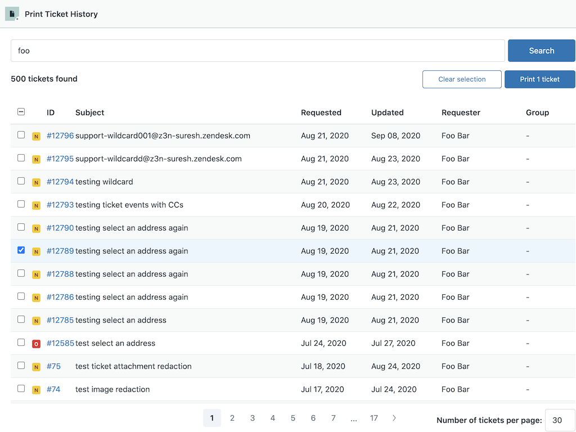This screenshot has width=576, height=432.
Task: Check the box for ticket #12585
Action: [x=21, y=343]
